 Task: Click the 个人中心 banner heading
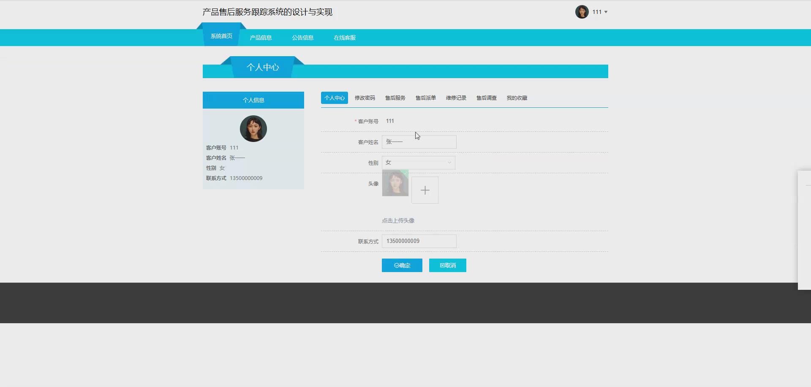point(263,67)
